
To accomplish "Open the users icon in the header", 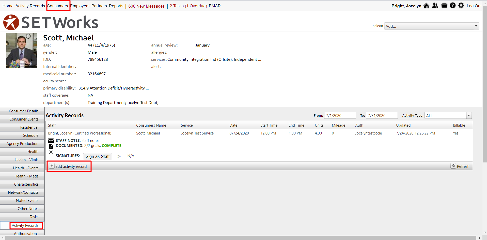I will click(x=435, y=6).
